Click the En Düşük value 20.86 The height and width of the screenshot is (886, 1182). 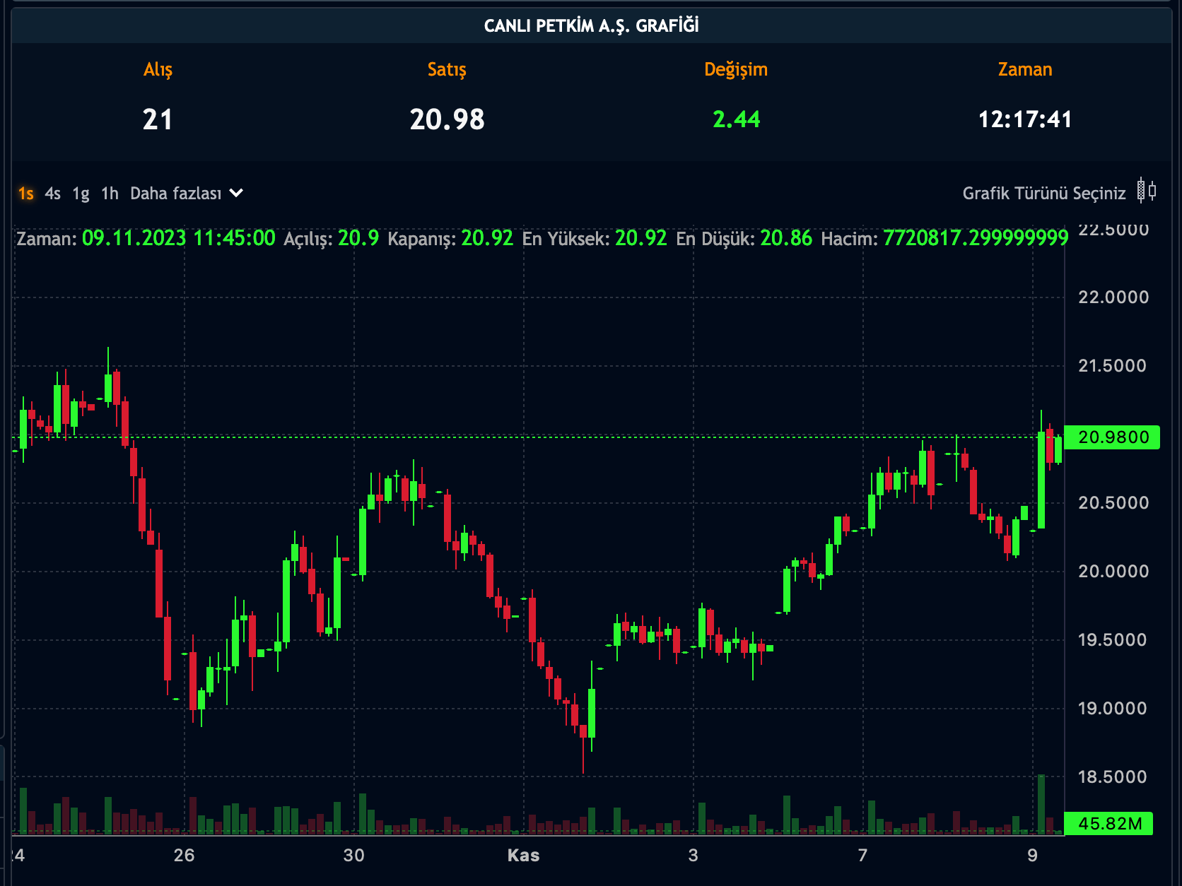(x=786, y=238)
